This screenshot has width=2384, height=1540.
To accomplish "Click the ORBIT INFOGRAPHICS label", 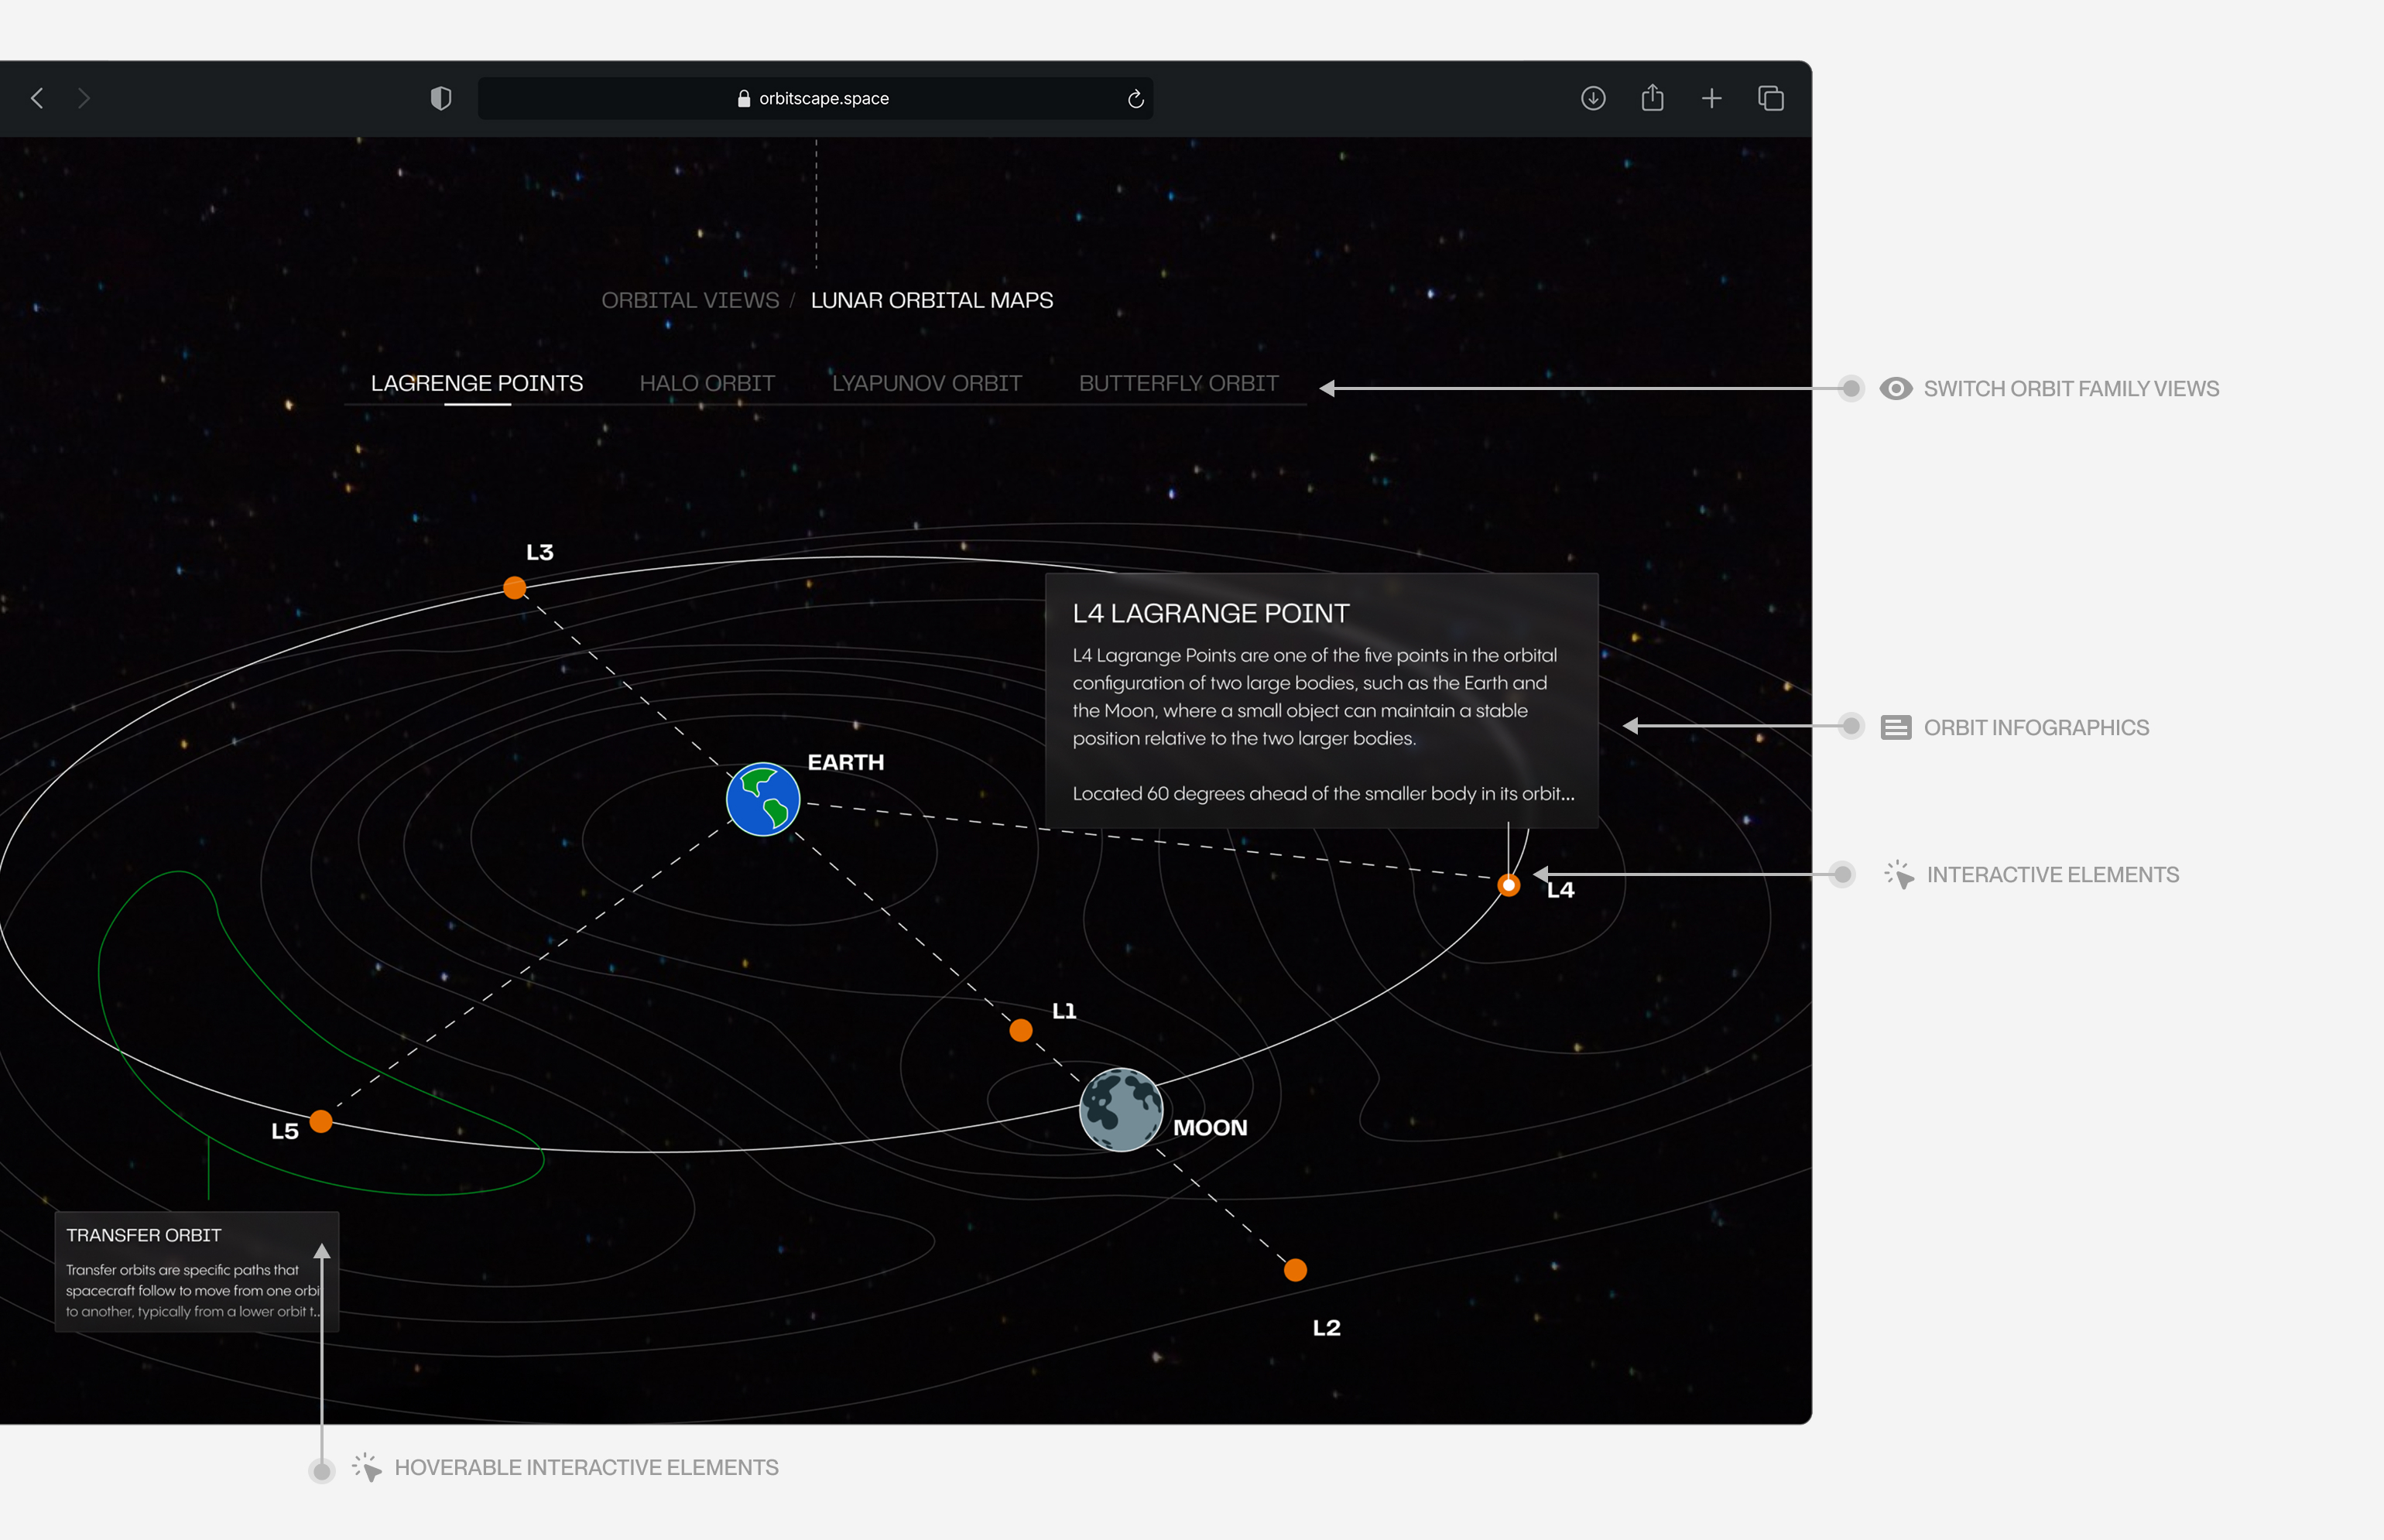I will tap(2036, 727).
